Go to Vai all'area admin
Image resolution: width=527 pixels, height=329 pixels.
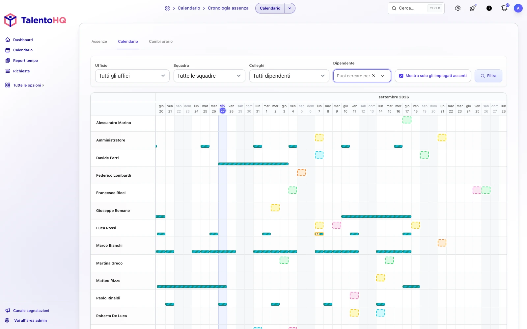click(26, 320)
